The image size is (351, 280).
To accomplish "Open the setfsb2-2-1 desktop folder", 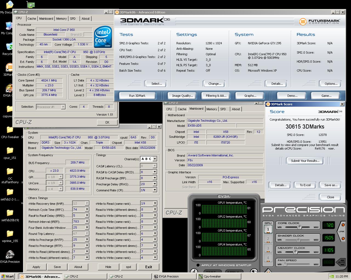I will tap(10, 192).
